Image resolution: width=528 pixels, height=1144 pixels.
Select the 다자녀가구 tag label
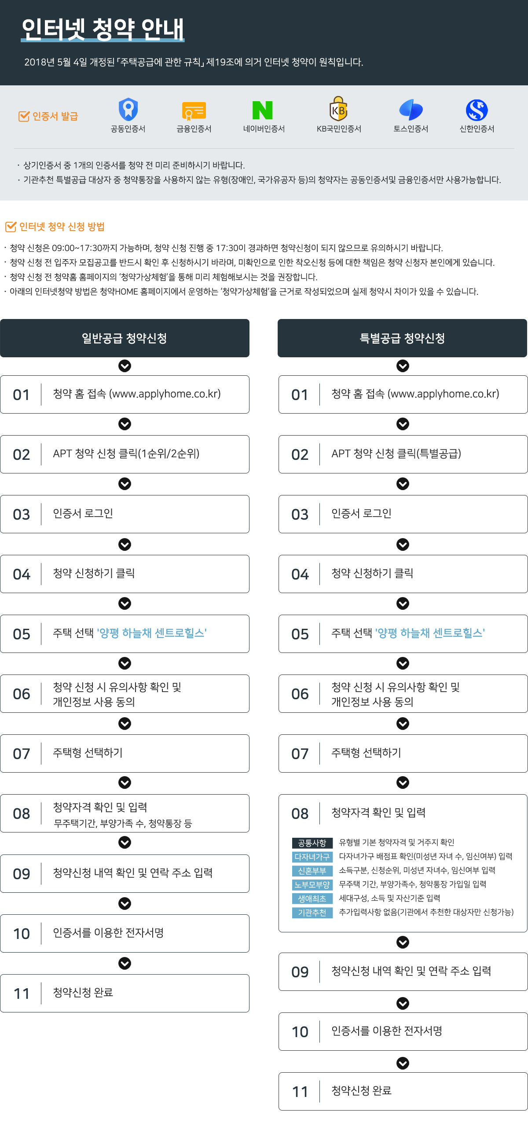point(312,857)
